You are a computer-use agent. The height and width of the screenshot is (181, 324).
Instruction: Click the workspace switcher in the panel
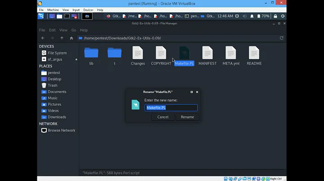click(87, 16)
